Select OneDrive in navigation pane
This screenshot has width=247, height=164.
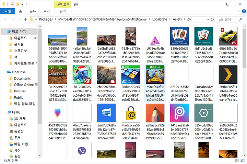click(19, 72)
